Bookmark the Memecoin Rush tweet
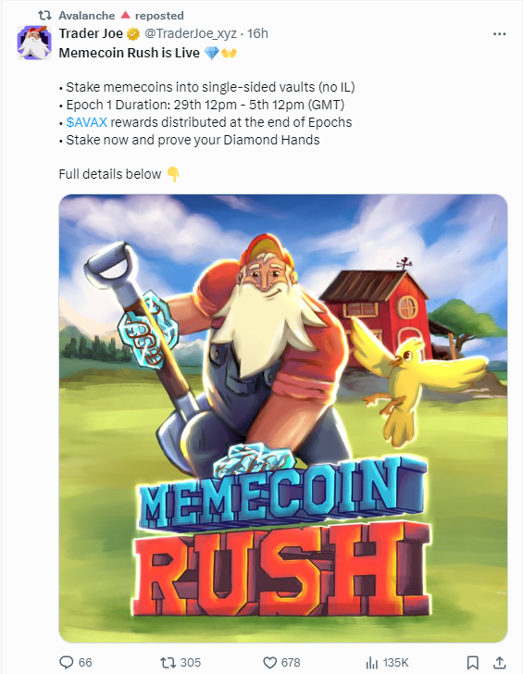Viewport: 523px width, 674px height. click(473, 662)
